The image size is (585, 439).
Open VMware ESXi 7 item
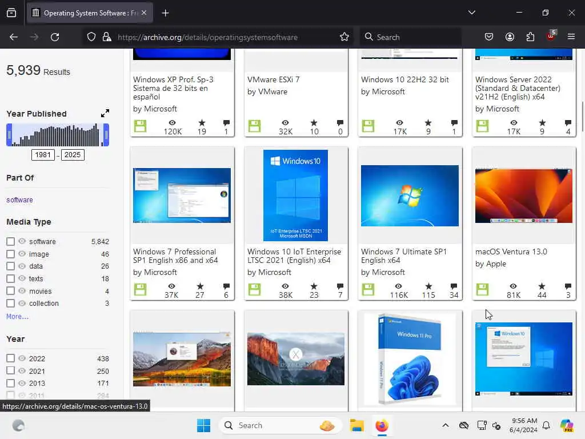pos(274,79)
